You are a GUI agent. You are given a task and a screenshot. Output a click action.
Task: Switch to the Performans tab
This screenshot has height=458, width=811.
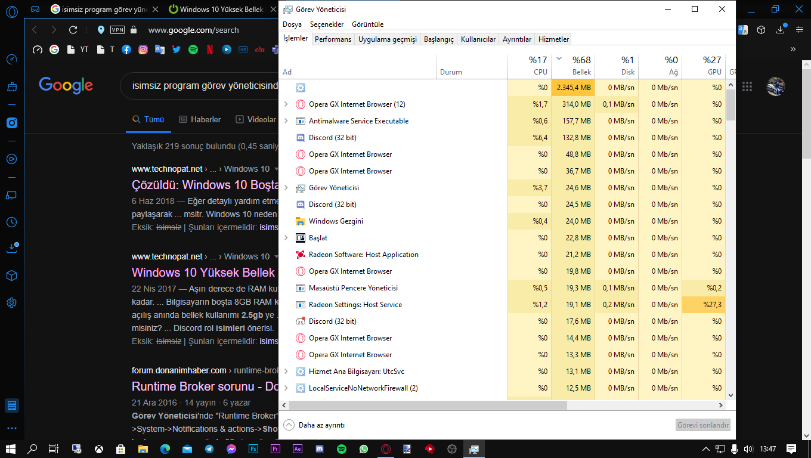click(333, 39)
